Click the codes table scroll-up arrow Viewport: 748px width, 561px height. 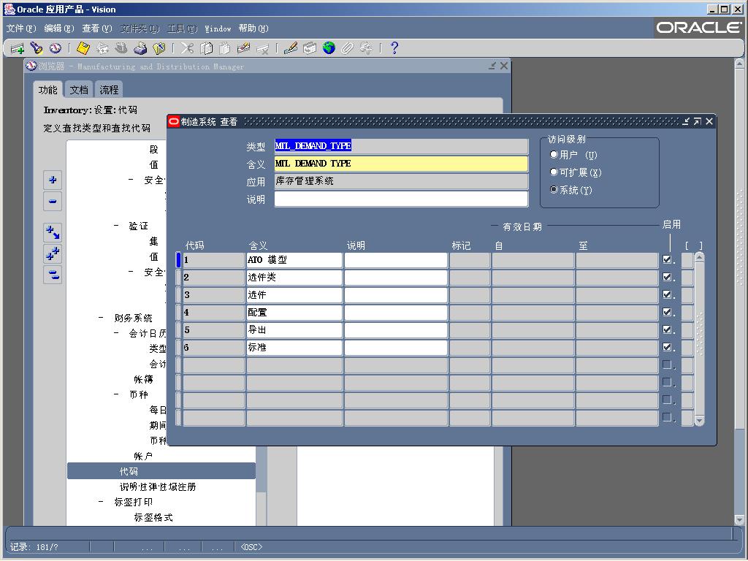(x=699, y=258)
